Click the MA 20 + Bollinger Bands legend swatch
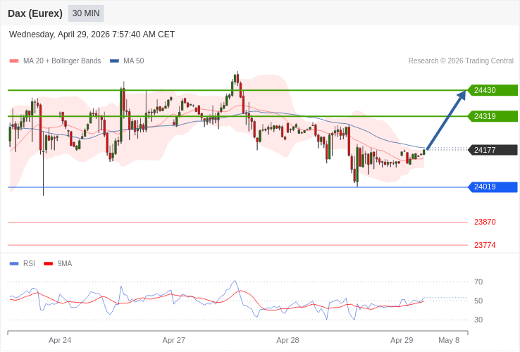The image size is (520, 352). pyautogui.click(x=14, y=61)
